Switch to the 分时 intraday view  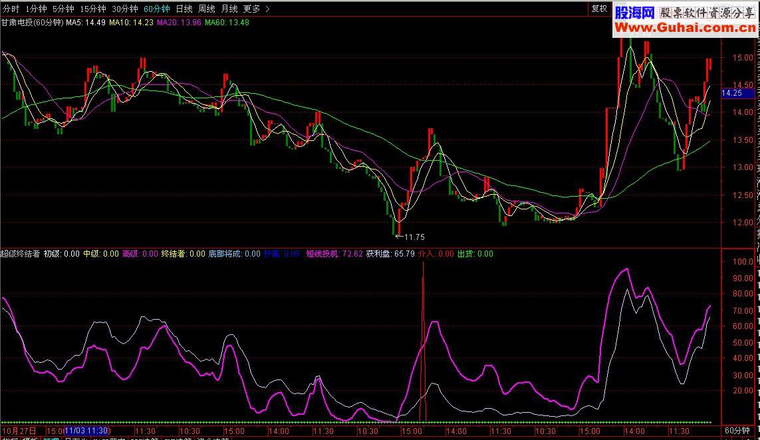pos(11,9)
